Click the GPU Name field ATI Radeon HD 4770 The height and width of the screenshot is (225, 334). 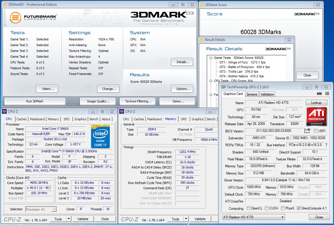pos(273,103)
